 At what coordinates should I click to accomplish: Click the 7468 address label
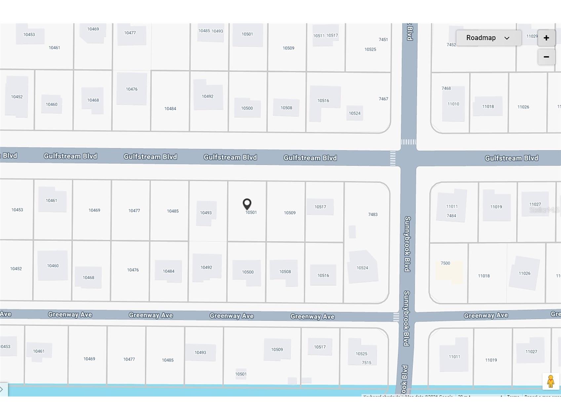[x=446, y=88]
